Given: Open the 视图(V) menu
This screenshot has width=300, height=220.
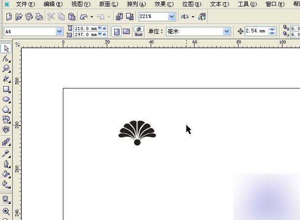Looking at the screenshot, I should click(x=81, y=4).
